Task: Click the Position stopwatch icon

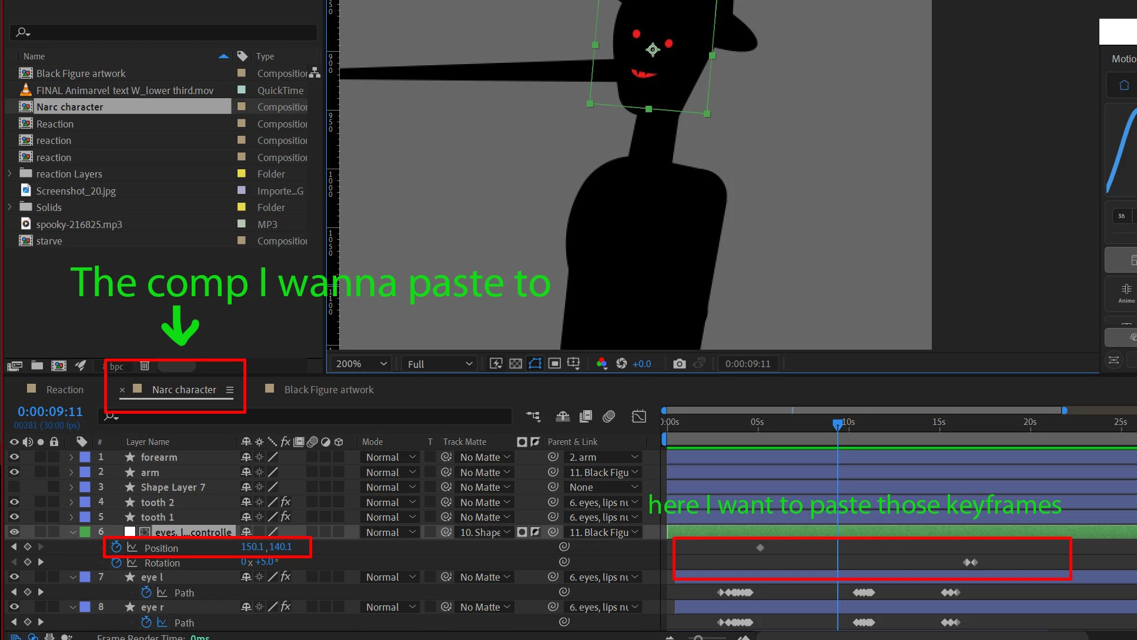Action: [116, 548]
